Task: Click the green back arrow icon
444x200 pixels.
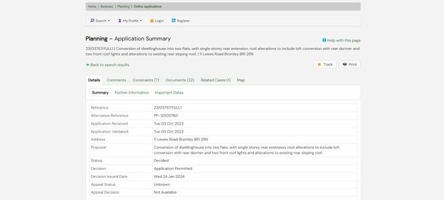Action: (x=88, y=65)
